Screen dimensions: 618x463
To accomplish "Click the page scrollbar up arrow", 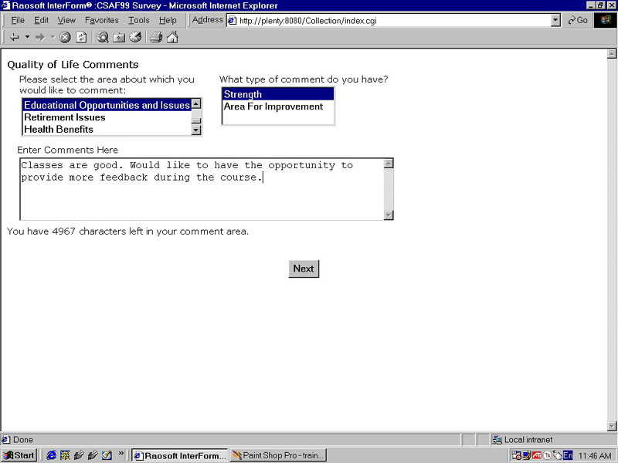I will (612, 54).
